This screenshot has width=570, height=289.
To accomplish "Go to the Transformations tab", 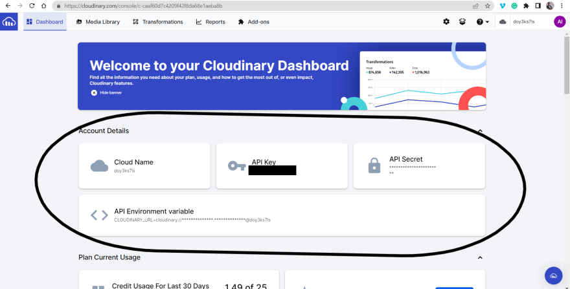I will pyautogui.click(x=158, y=22).
